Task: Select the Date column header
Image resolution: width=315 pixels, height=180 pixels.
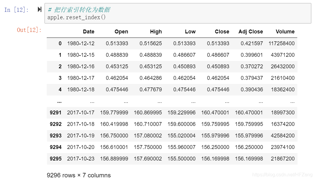Action: pos(89,32)
